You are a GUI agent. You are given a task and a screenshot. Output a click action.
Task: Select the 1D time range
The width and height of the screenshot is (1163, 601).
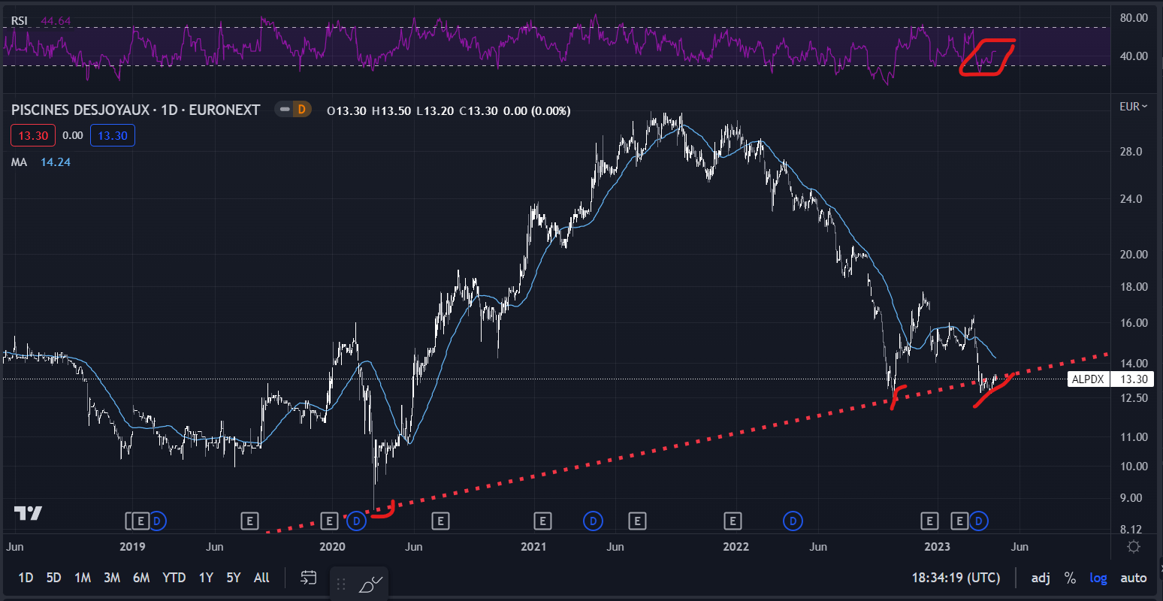coord(26,578)
